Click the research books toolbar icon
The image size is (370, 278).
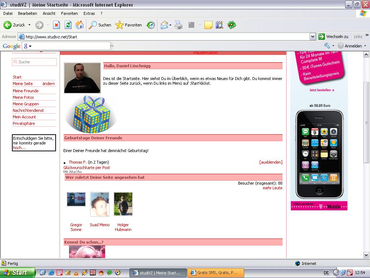pos(219,25)
